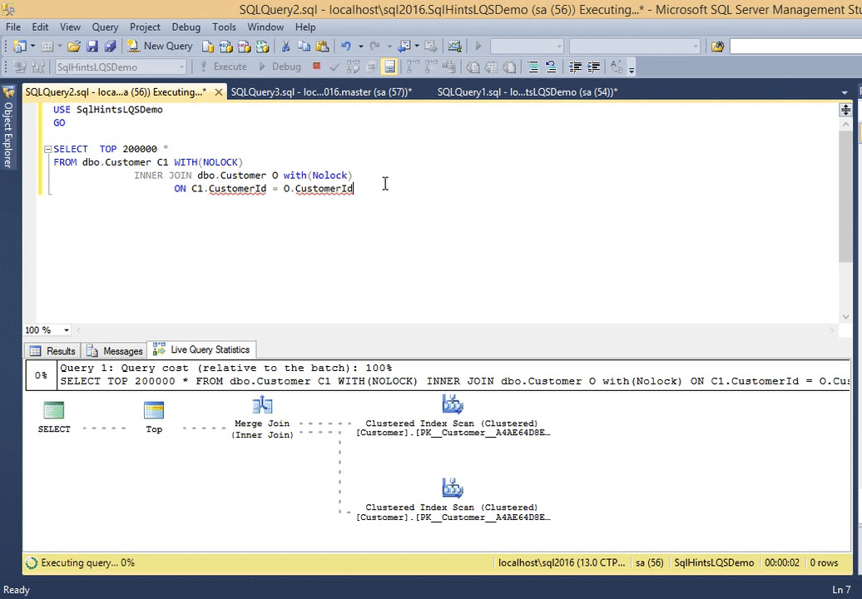This screenshot has width=862, height=599.
Task: Open the Tools menu
Action: coord(225,27)
